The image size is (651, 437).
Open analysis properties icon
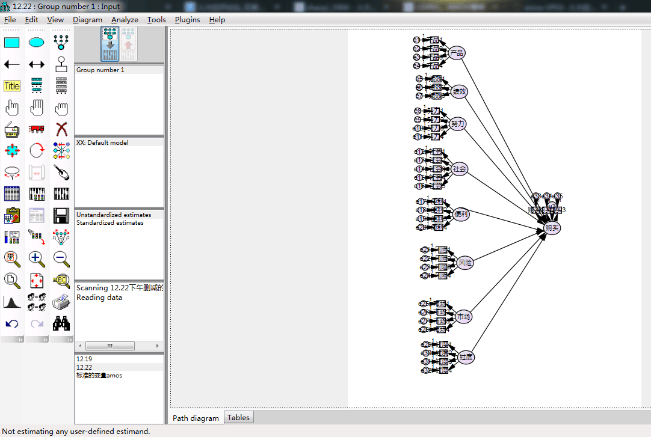pyautogui.click(x=37, y=194)
